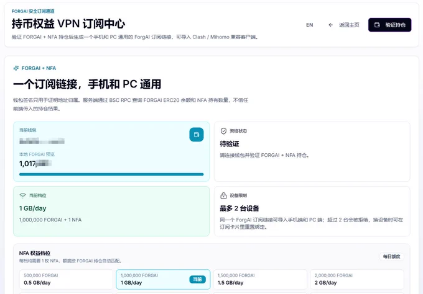
Task: Click the teal wallet icon in current wallet card
Action: pyautogui.click(x=197, y=135)
